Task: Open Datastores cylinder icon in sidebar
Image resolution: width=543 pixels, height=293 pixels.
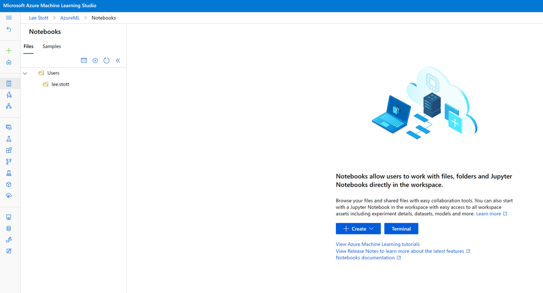Action: (x=9, y=228)
